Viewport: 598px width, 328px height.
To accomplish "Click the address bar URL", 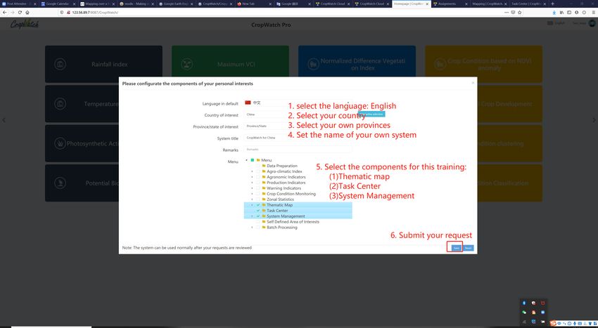I will pyautogui.click(x=95, y=13).
